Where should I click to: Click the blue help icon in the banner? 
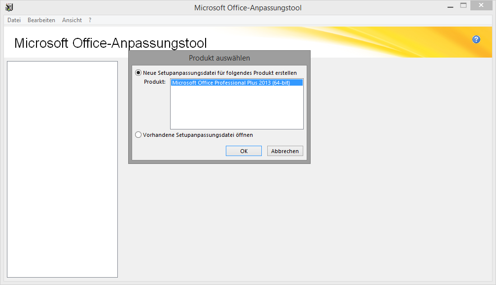(x=476, y=39)
